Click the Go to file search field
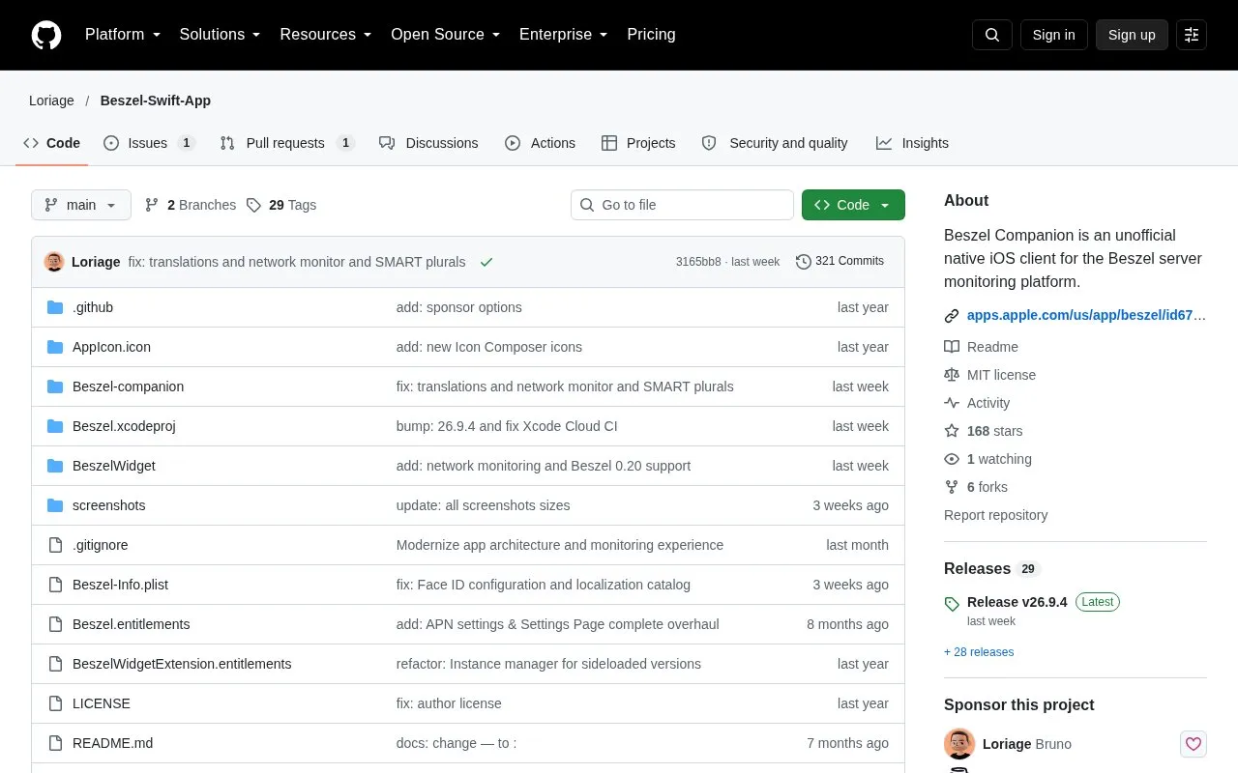The image size is (1238, 773). tap(682, 205)
